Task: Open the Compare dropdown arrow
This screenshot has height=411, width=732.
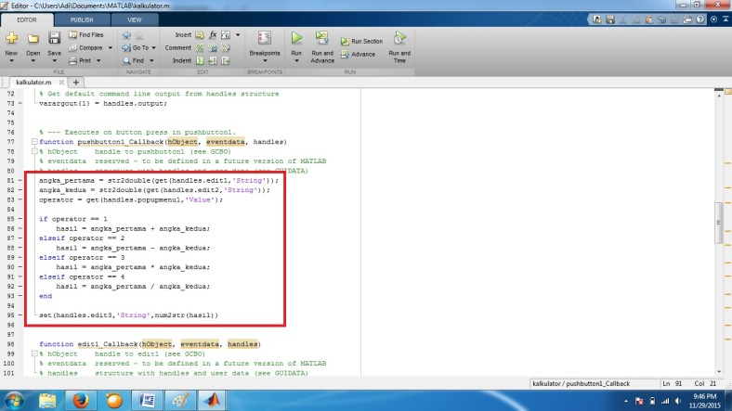Action: pyautogui.click(x=108, y=47)
